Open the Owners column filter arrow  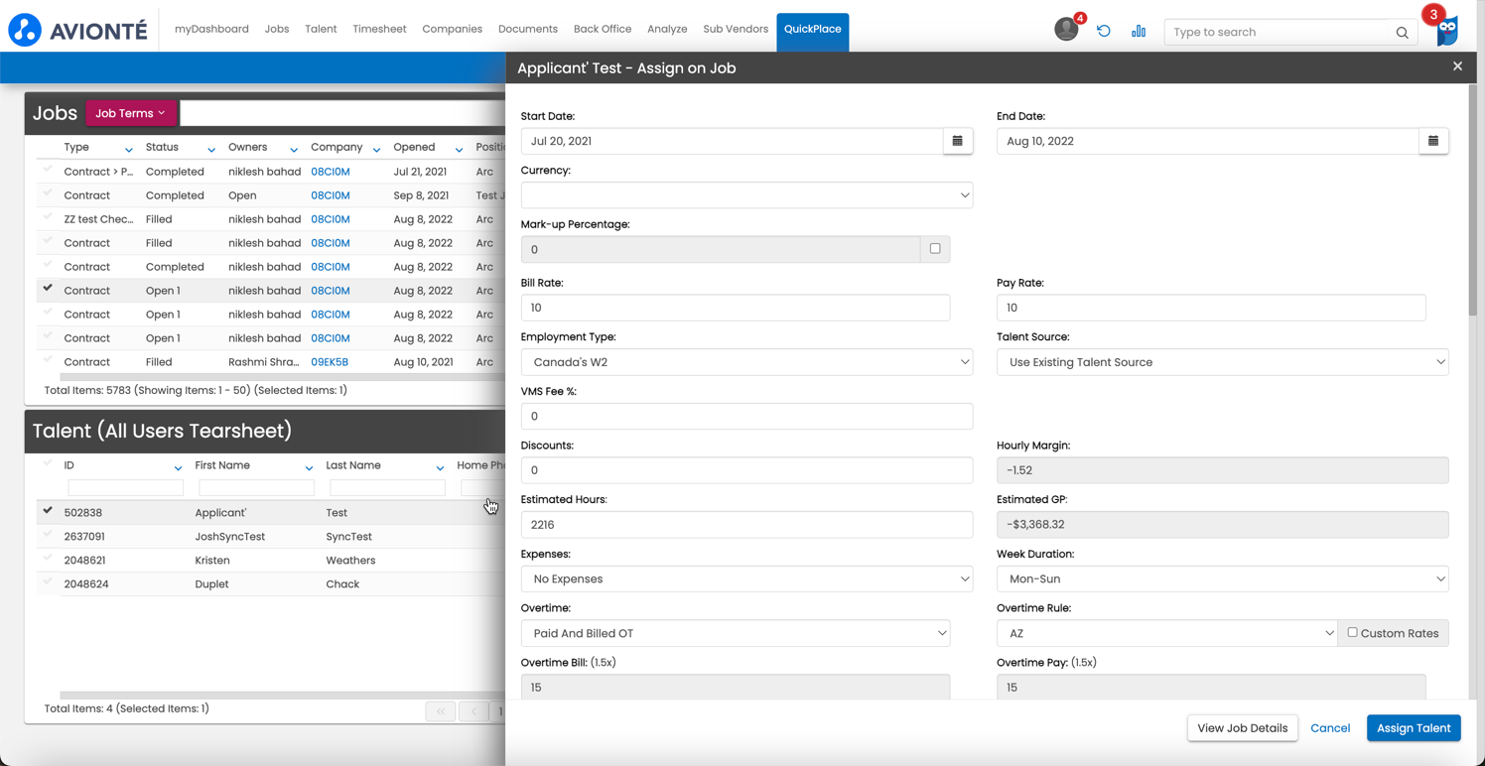tap(293, 150)
